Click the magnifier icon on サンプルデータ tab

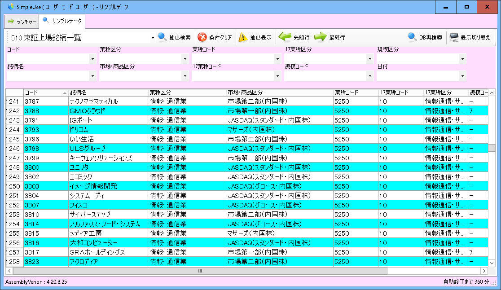(45, 20)
